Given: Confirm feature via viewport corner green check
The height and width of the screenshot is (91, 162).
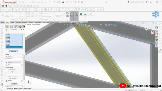Looking at the screenshot, I should (147, 29).
